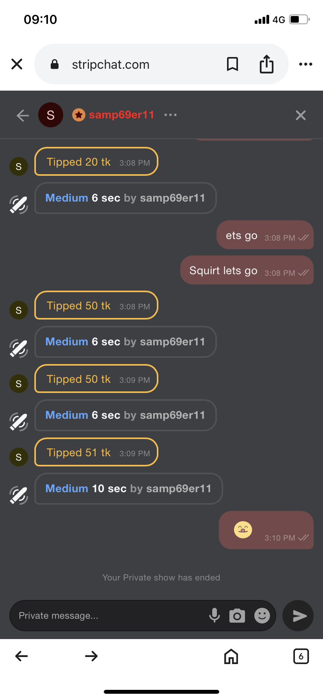The width and height of the screenshot is (323, 700).
Task: Close the browser page with X
Action: pyautogui.click(x=17, y=64)
